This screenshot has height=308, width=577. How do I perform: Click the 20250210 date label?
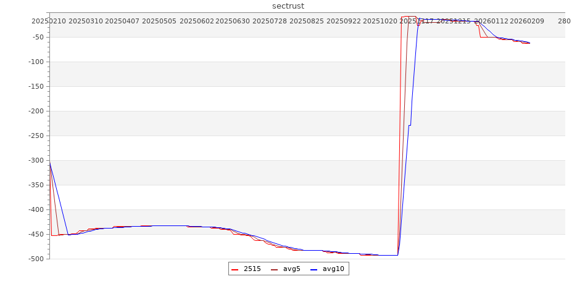pos(49,21)
